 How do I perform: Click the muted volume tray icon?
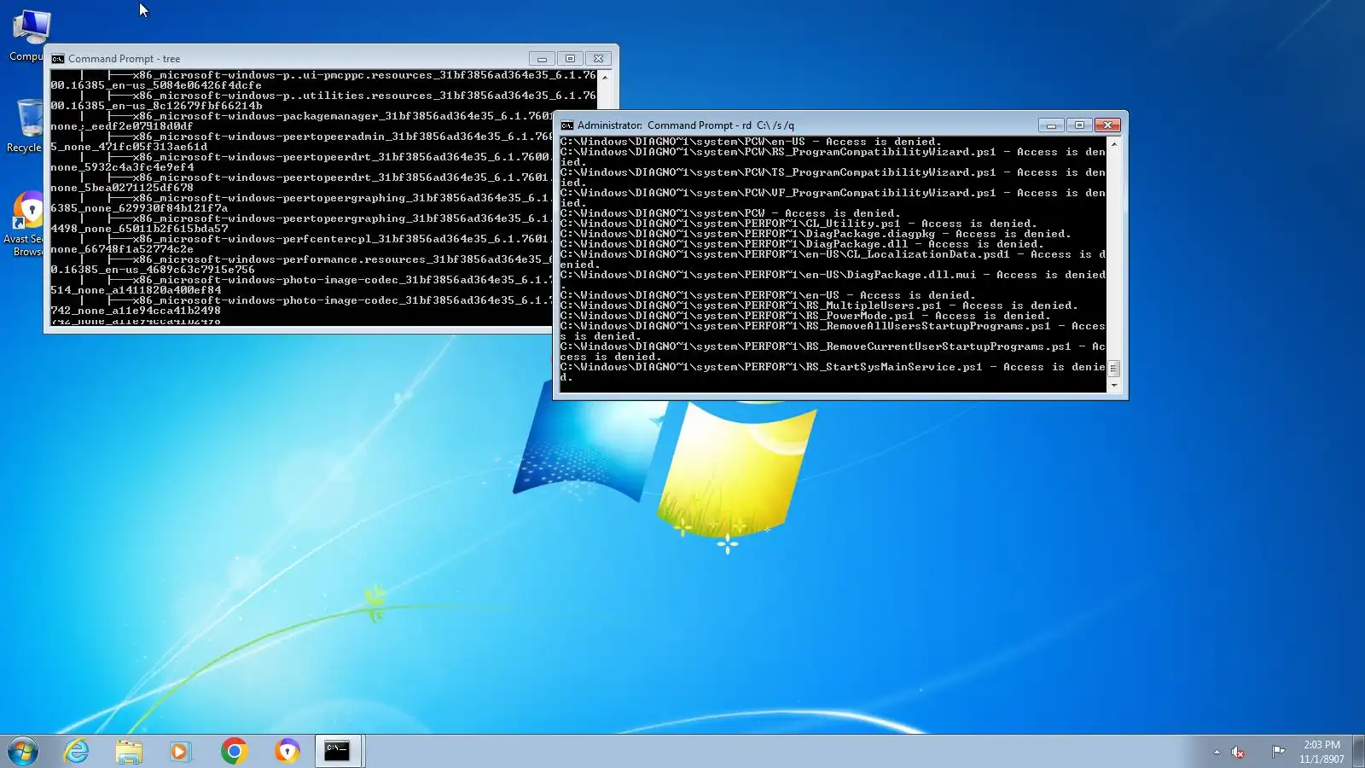coord(1238,752)
